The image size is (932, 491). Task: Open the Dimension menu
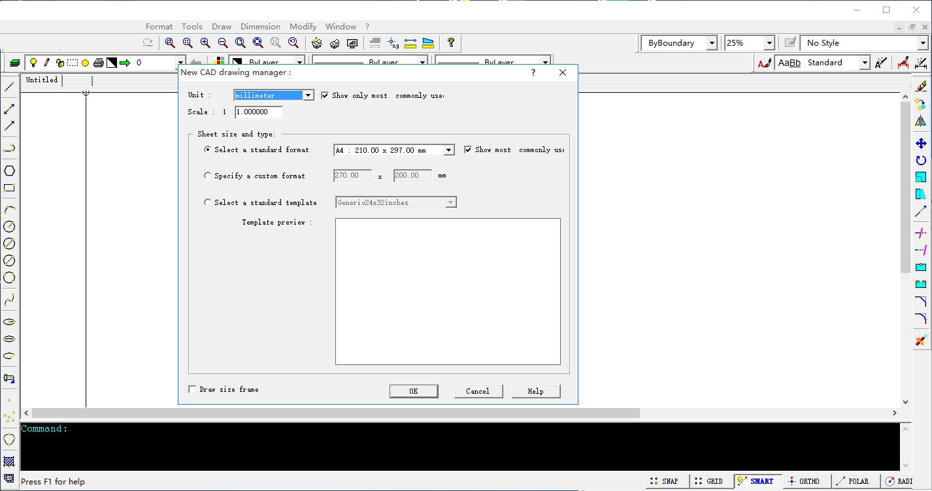[x=260, y=27]
